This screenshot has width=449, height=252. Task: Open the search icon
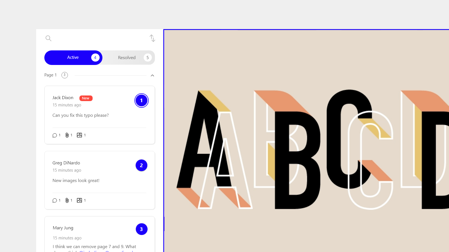(48, 38)
